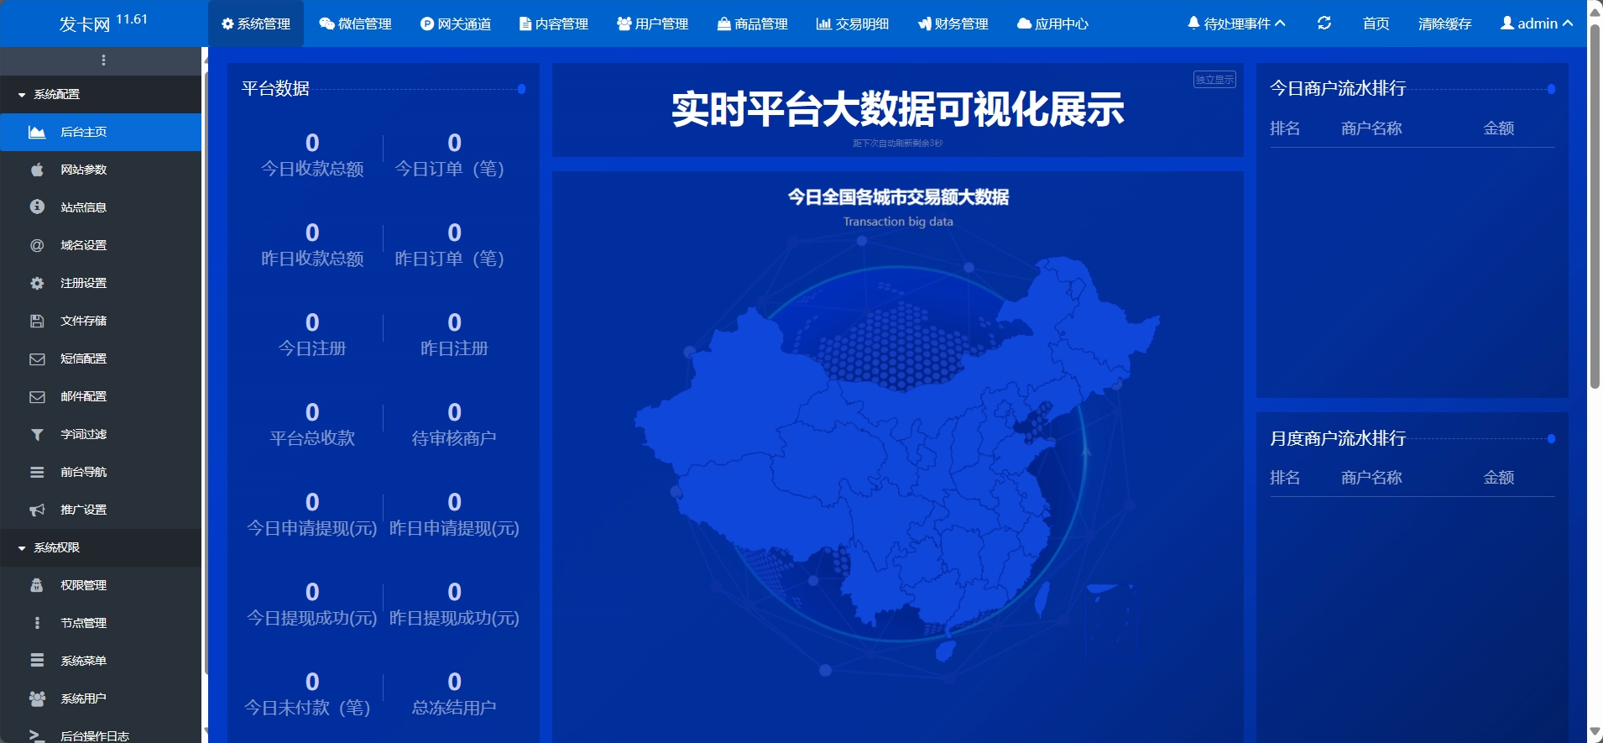Click 清除缓存 button

pyautogui.click(x=1445, y=24)
